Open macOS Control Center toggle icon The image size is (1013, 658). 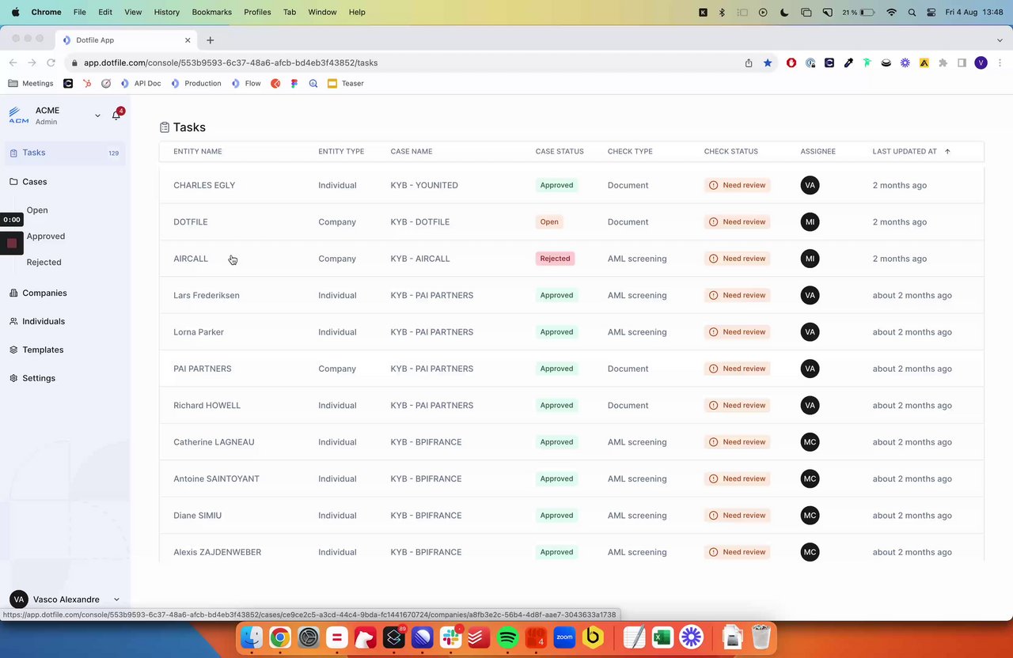(x=931, y=12)
